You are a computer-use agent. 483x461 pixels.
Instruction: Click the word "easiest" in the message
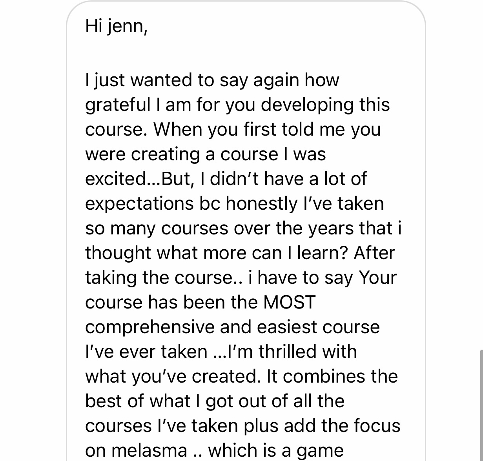click(x=285, y=327)
